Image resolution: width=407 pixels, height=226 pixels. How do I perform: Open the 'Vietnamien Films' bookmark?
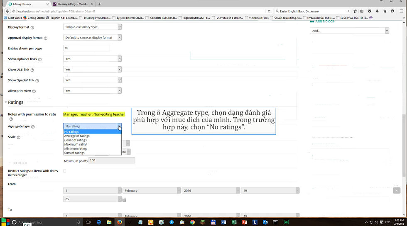[257, 18]
